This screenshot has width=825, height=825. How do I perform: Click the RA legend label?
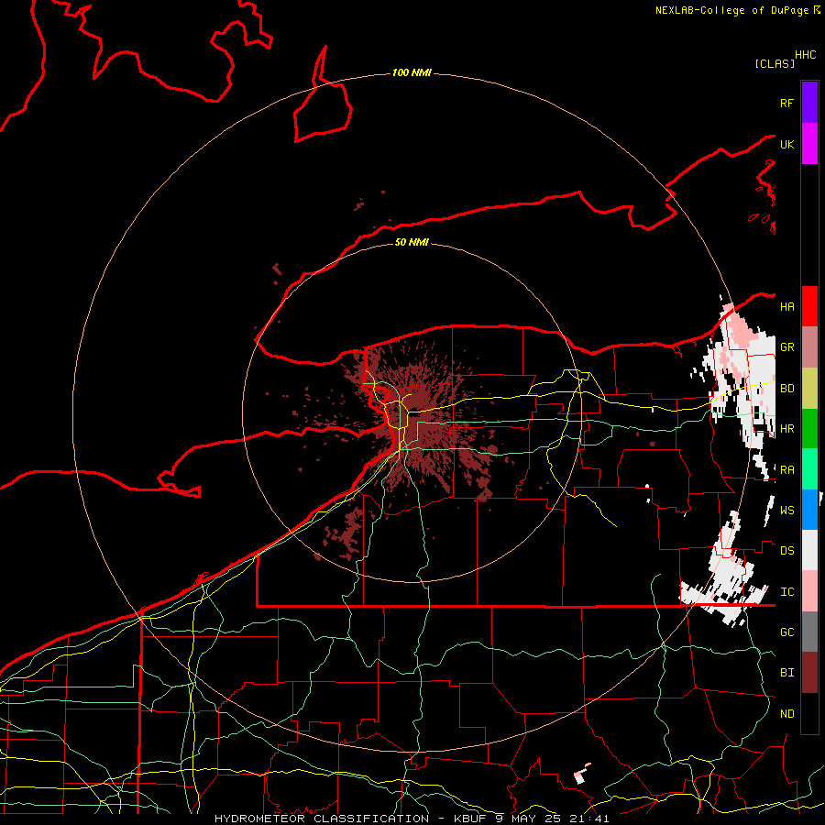tap(786, 470)
